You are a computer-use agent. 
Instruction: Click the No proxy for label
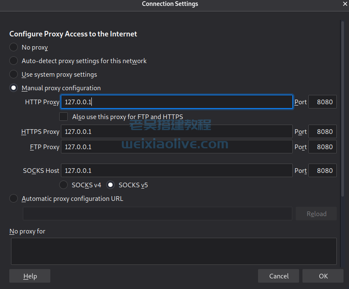27,231
